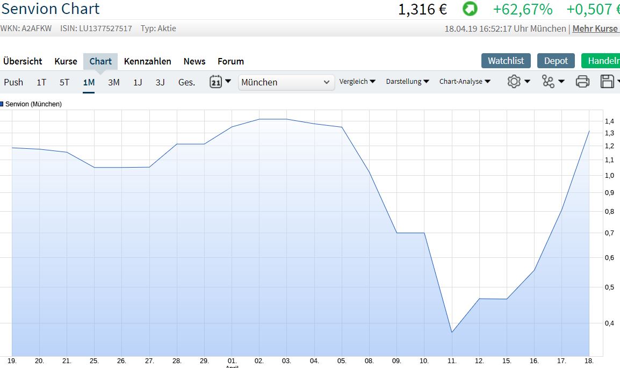Switch chart period to 1J
This screenshot has height=368, width=620.
pos(136,82)
